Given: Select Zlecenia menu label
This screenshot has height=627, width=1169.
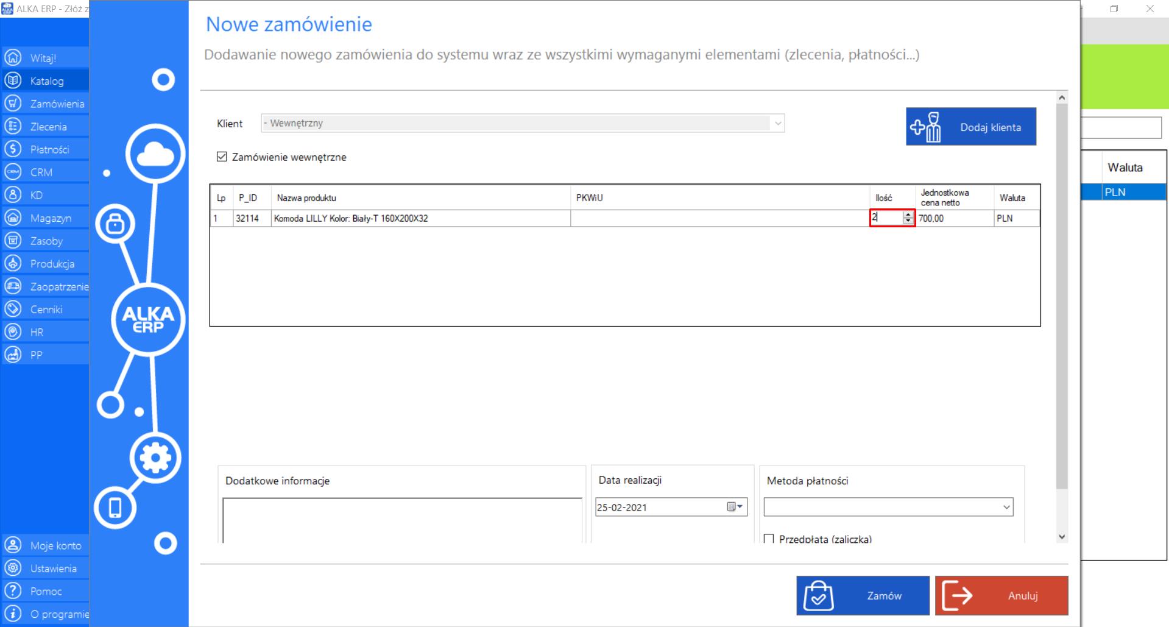Looking at the screenshot, I should (x=49, y=127).
